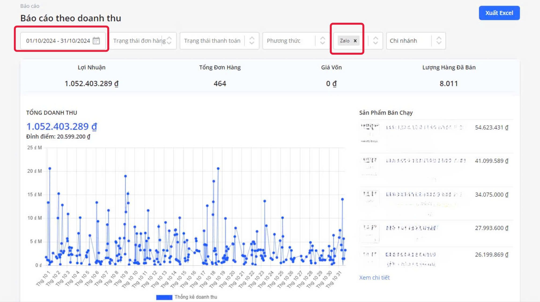This screenshot has height=302, width=540.
Task: Select the product thumbnail priced 41.099.589 đ
Action: 370,167
